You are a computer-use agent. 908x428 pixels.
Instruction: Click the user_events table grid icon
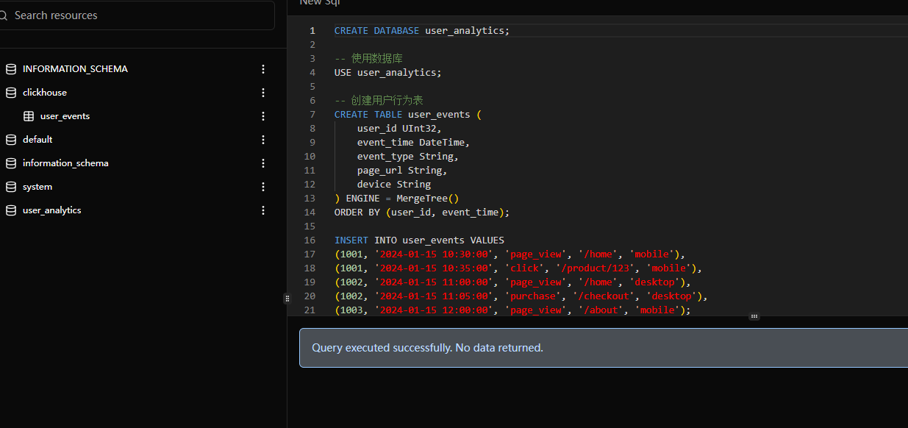pyautogui.click(x=29, y=116)
